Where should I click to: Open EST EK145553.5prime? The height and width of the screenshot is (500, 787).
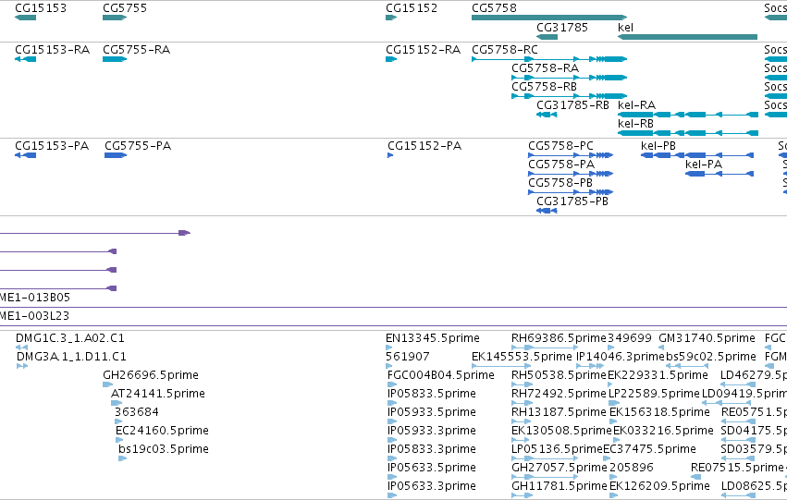pos(501,366)
